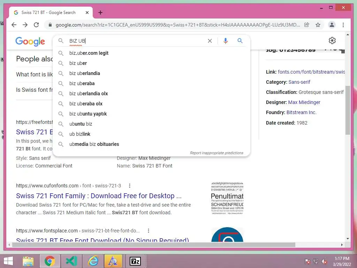Choose suggestion biz uberlandia olx
The width and height of the screenshot is (357, 268).
151,94
